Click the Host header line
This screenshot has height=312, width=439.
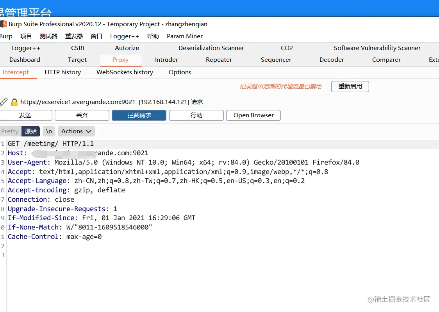(78, 153)
